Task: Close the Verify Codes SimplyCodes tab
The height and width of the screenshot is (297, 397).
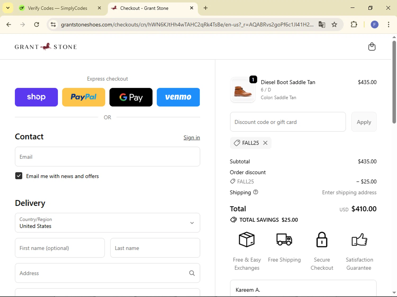Action: 99,8
